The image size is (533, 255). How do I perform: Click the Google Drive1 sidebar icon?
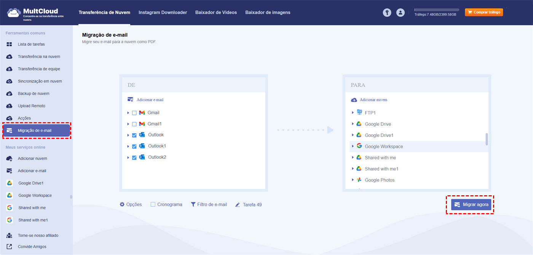(10, 183)
